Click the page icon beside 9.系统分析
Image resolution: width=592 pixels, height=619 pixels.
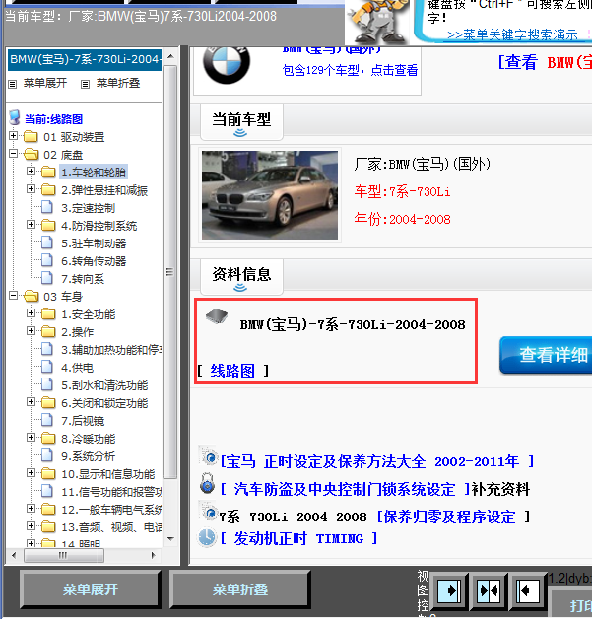47,455
